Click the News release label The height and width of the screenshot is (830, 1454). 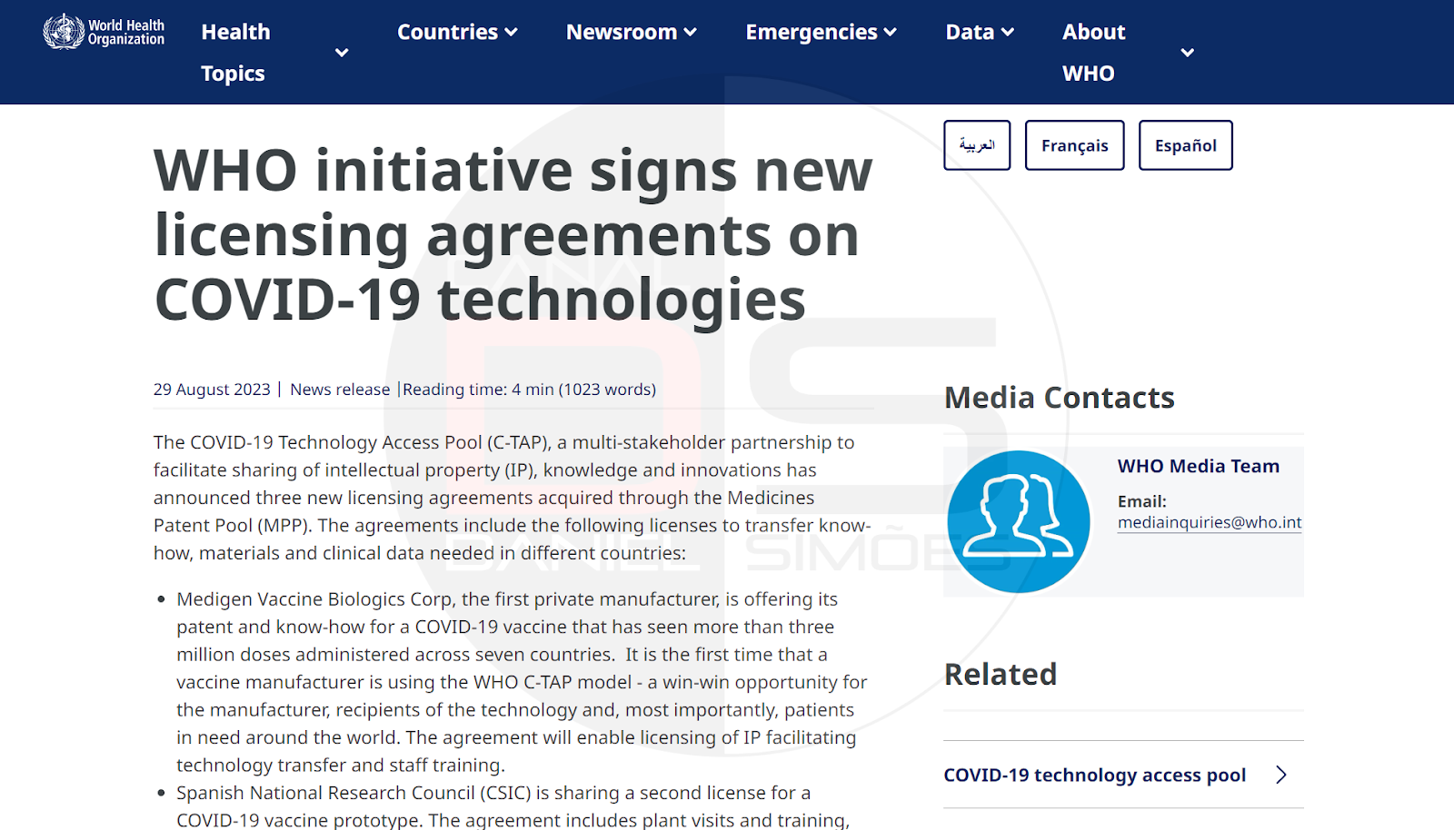tap(340, 390)
